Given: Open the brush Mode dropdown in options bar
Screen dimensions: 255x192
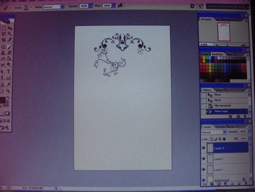Looking at the screenshot, I should tap(54, 7).
